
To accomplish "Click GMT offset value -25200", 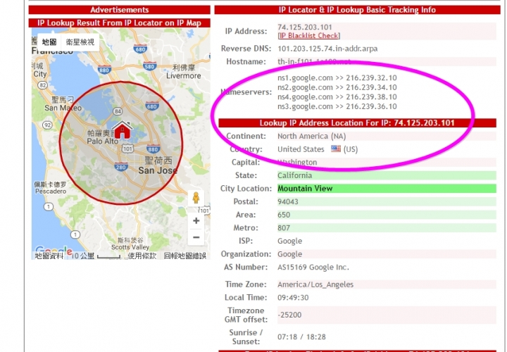I will (x=289, y=315).
